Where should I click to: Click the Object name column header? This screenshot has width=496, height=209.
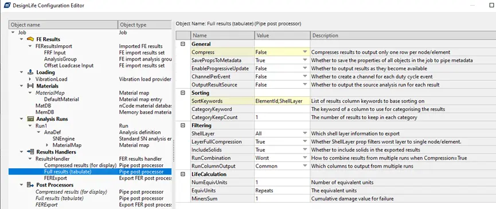(63, 25)
